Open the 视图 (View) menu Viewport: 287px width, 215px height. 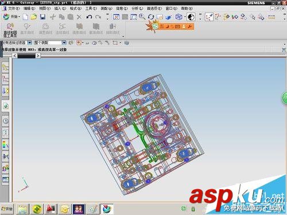click(x=45, y=9)
